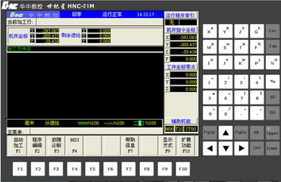The height and width of the screenshot is (182, 281).
Task: Click the 主菜单 command input field
Action: (x=96, y=132)
